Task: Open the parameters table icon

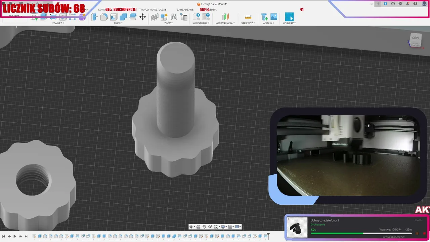Action: pos(184,17)
